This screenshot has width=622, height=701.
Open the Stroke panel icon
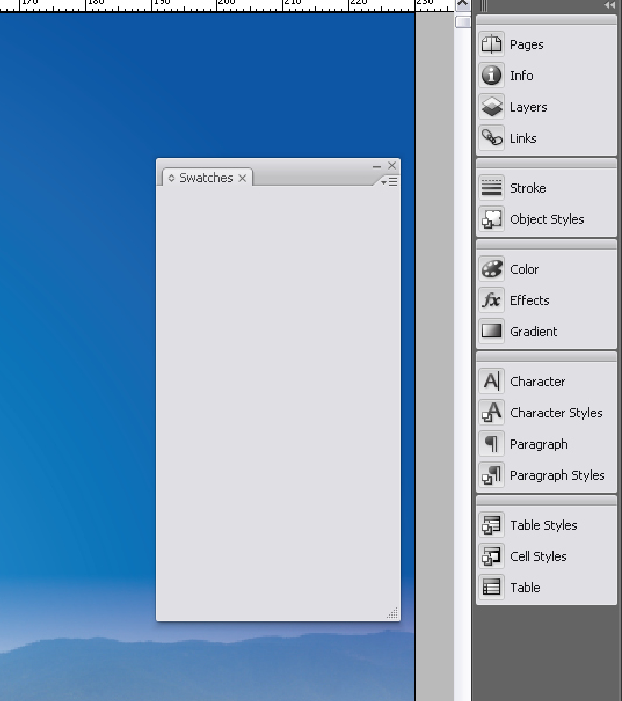[491, 188]
